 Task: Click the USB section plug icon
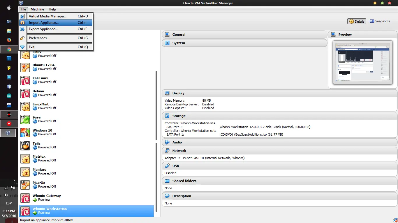pos(167,166)
